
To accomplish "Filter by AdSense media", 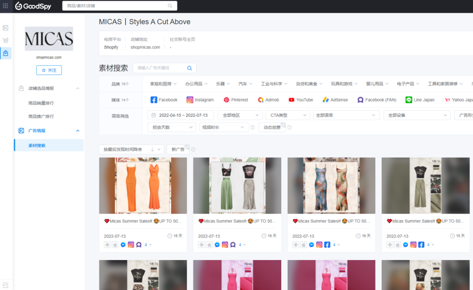I will tap(335, 100).
